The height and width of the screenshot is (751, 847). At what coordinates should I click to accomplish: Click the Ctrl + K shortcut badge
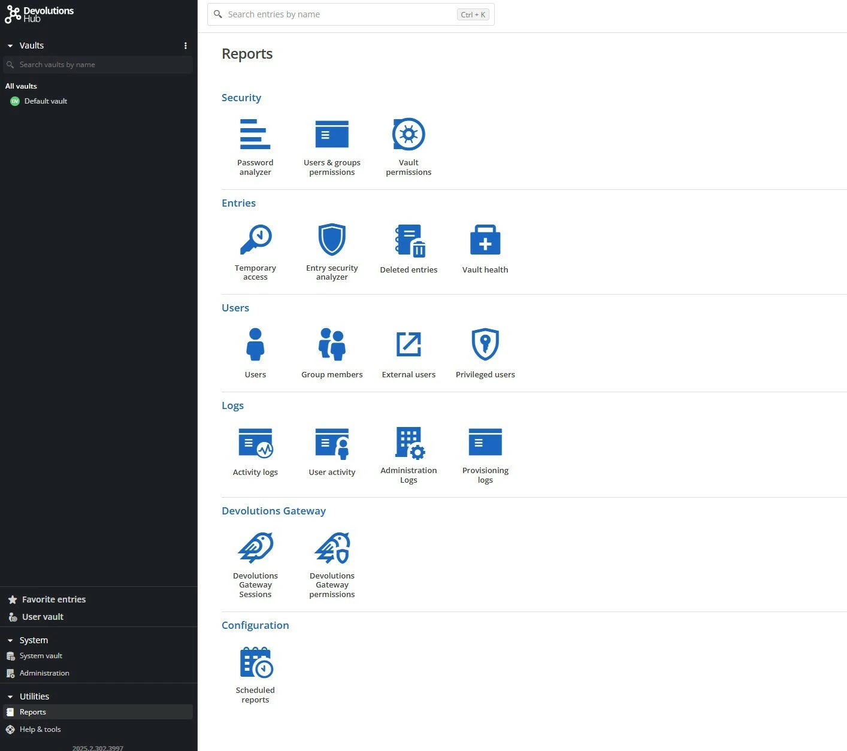pyautogui.click(x=473, y=14)
